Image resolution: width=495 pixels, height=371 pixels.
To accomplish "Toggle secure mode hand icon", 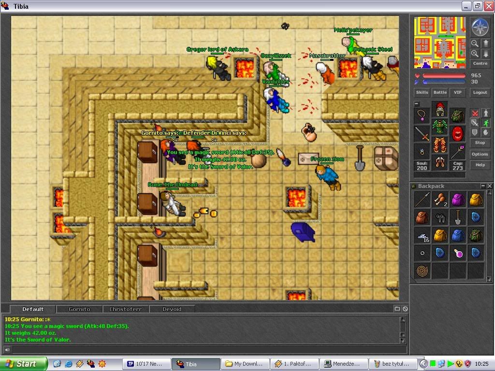I will [486, 132].
